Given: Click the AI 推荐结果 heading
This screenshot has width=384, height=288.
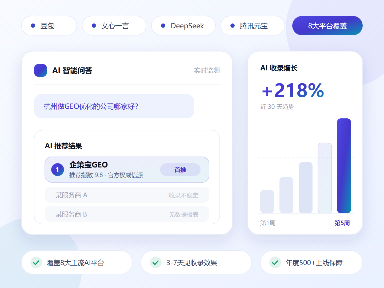Looking at the screenshot, I should point(63,146).
